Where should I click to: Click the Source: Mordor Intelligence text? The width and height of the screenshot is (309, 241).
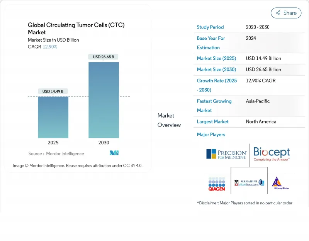pos(56,153)
